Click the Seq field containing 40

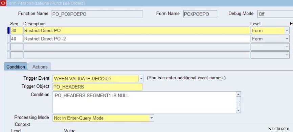(17, 38)
